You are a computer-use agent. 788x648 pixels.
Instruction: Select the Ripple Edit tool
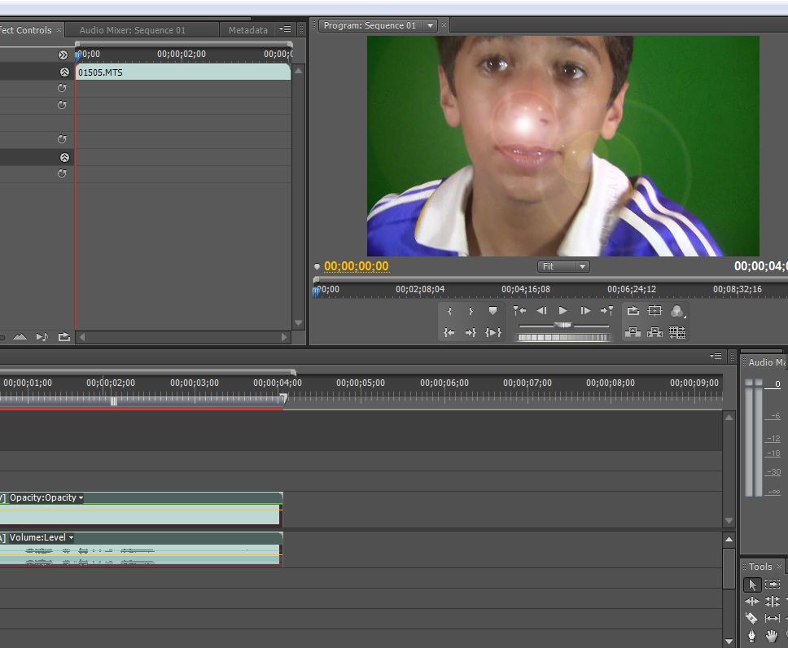(x=752, y=601)
